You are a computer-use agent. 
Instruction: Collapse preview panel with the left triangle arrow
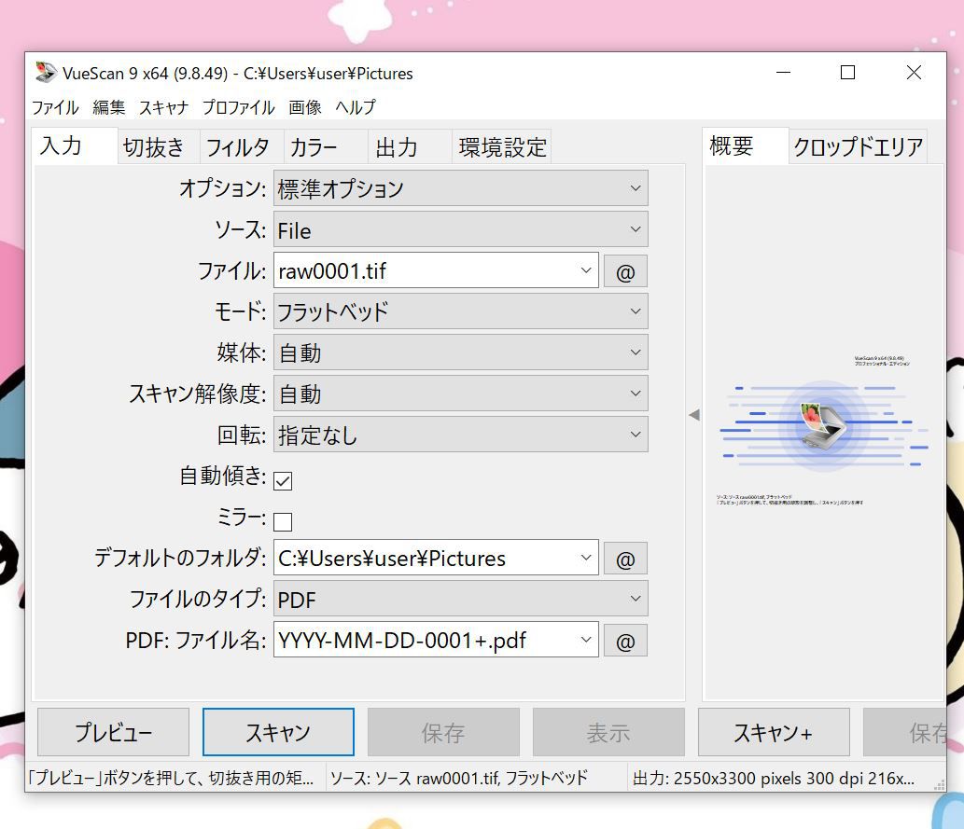point(693,415)
